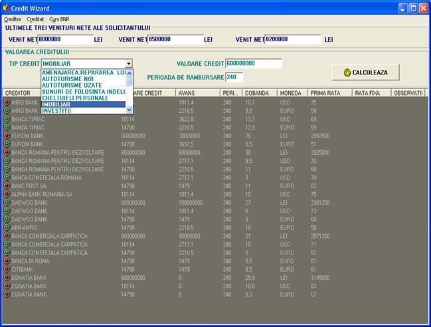This screenshot has width=431, height=327.
Task: Click the status icon beside CITIBANK
Action: [x=7, y=269]
